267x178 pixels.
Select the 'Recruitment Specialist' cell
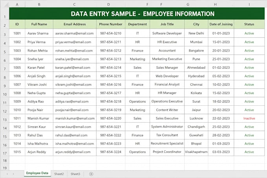click(167, 143)
